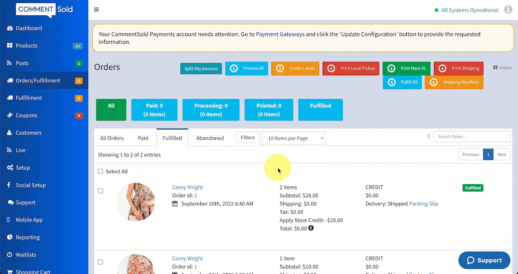Click the green All status tile

111,110
